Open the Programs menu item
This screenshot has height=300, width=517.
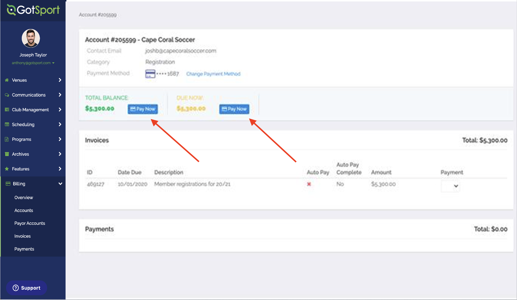[x=33, y=139]
